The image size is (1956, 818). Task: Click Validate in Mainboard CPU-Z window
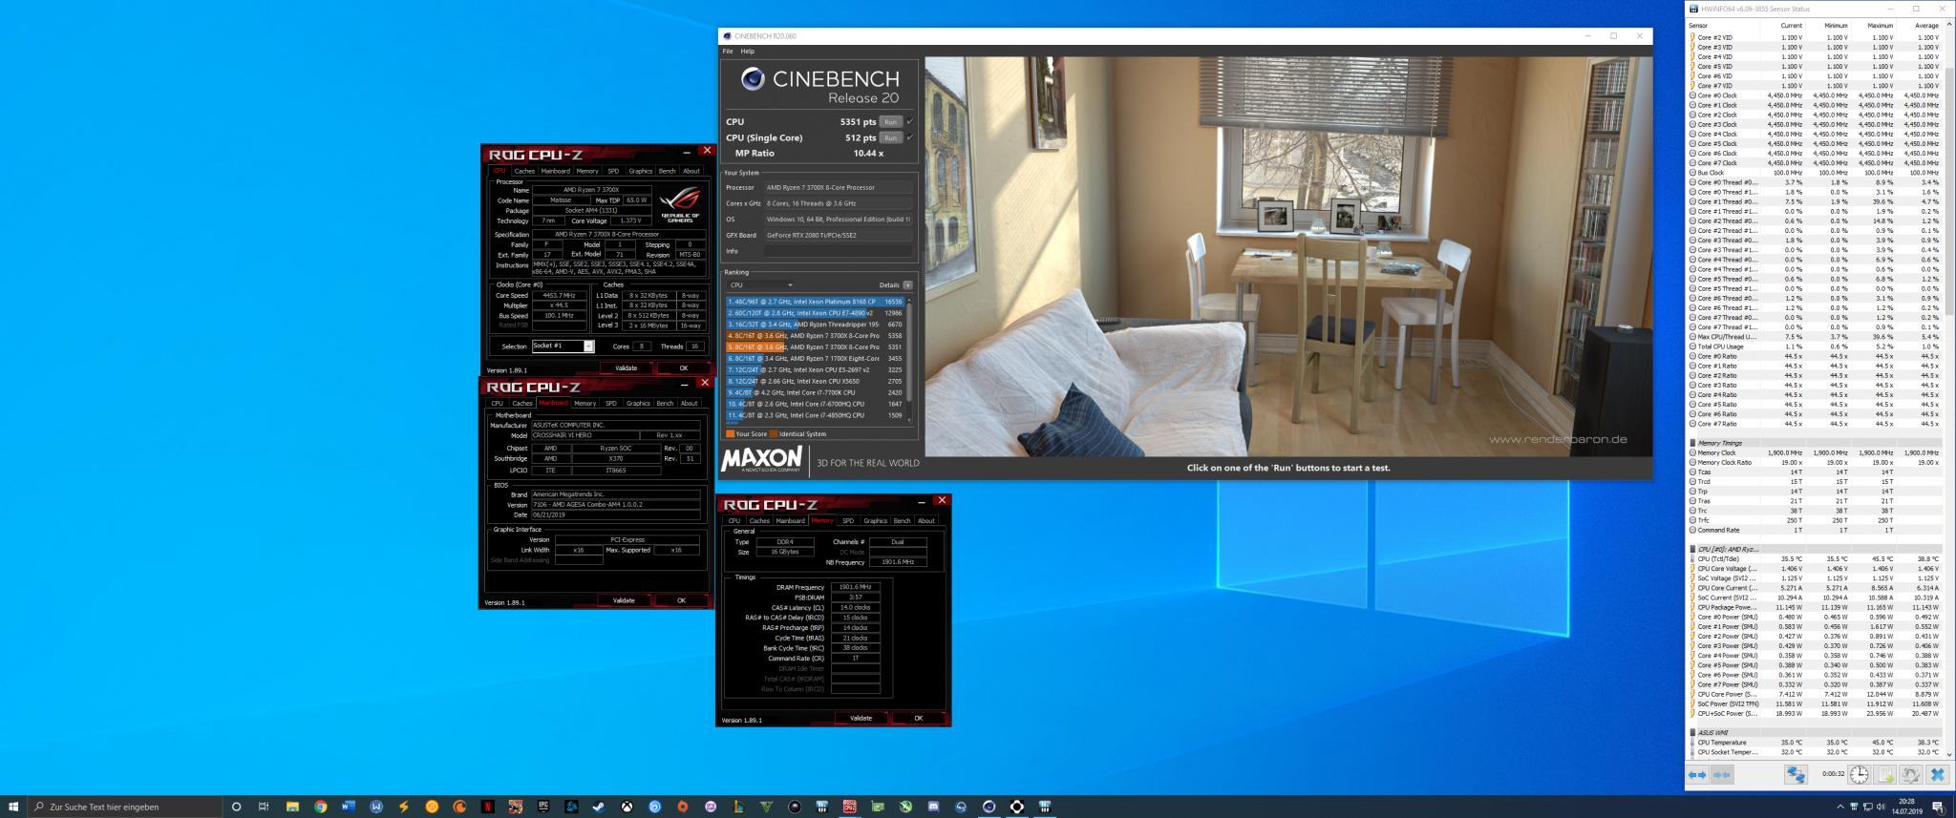(x=624, y=600)
